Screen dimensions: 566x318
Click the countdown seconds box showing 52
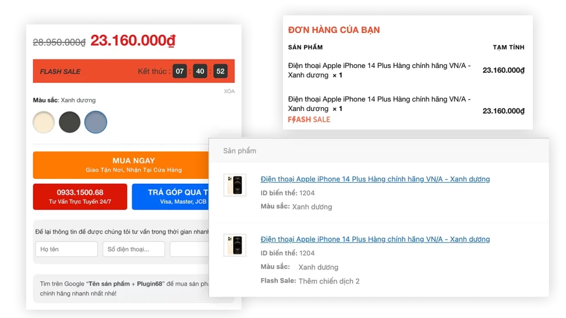pyautogui.click(x=221, y=71)
